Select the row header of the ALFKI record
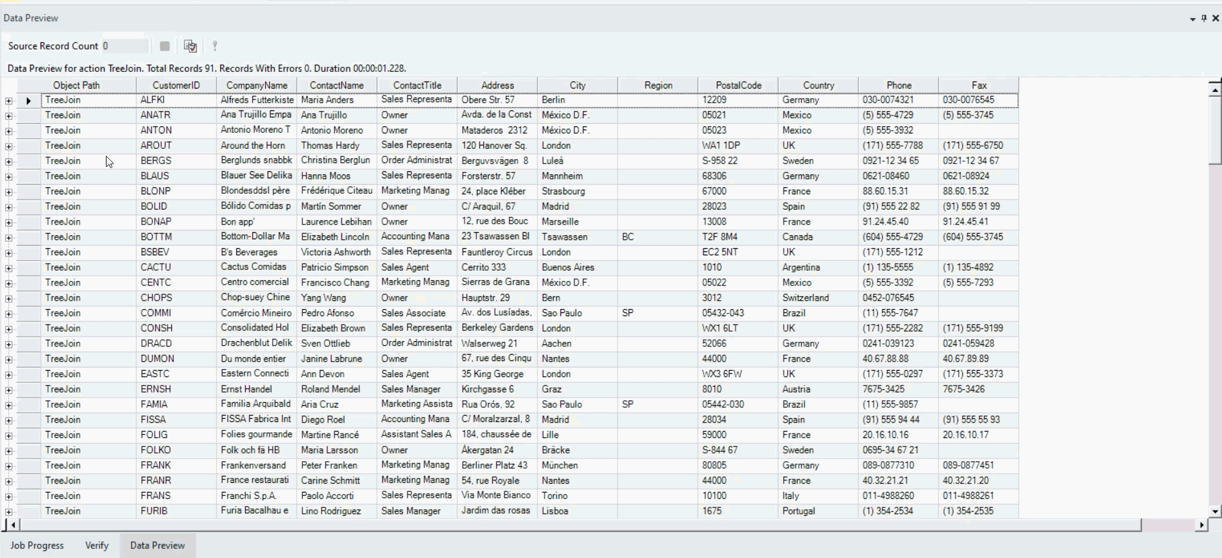 pos(29,101)
